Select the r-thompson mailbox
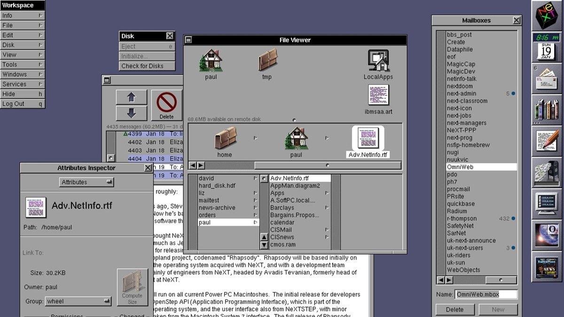This screenshot has height=317, width=564. click(x=481, y=218)
